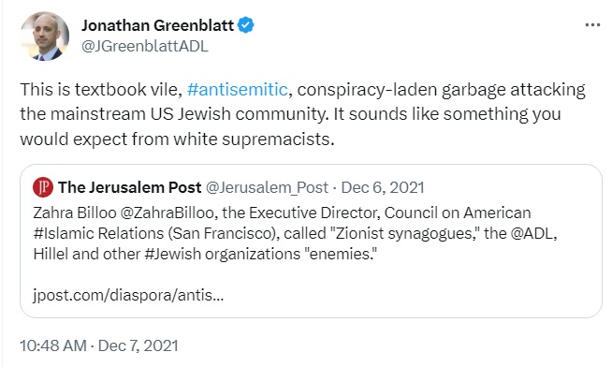This screenshot has height=367, width=612.
Task: Open the Jonathan Greenblatt display name
Action: pyautogui.click(x=157, y=25)
